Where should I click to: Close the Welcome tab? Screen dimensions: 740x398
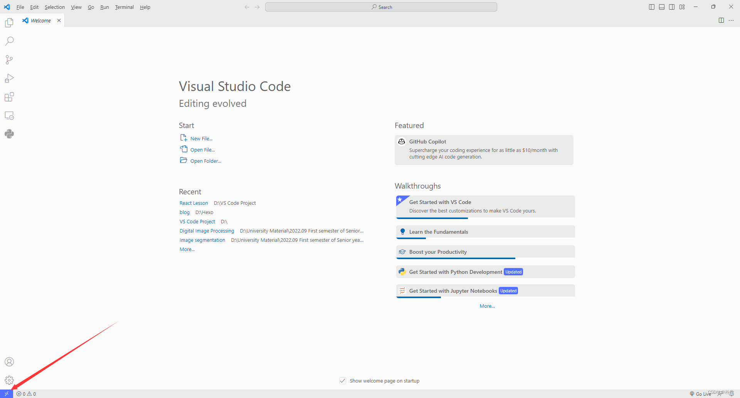(59, 20)
